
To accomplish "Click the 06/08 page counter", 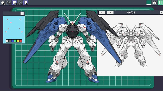I will pos(131,13).
